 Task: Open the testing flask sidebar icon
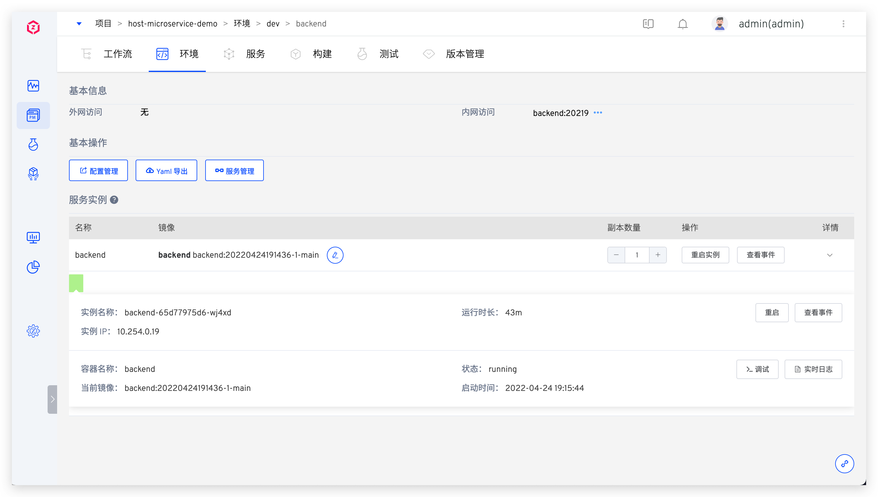click(x=33, y=145)
